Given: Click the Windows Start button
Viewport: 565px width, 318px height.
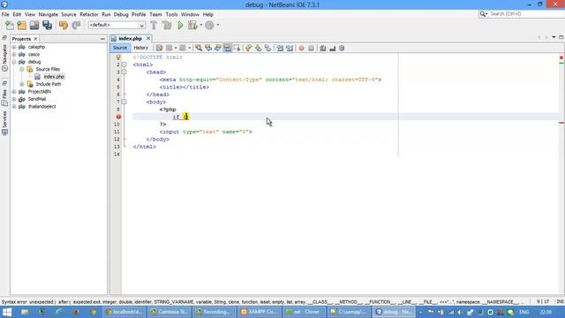Looking at the screenshot, I should (7, 312).
